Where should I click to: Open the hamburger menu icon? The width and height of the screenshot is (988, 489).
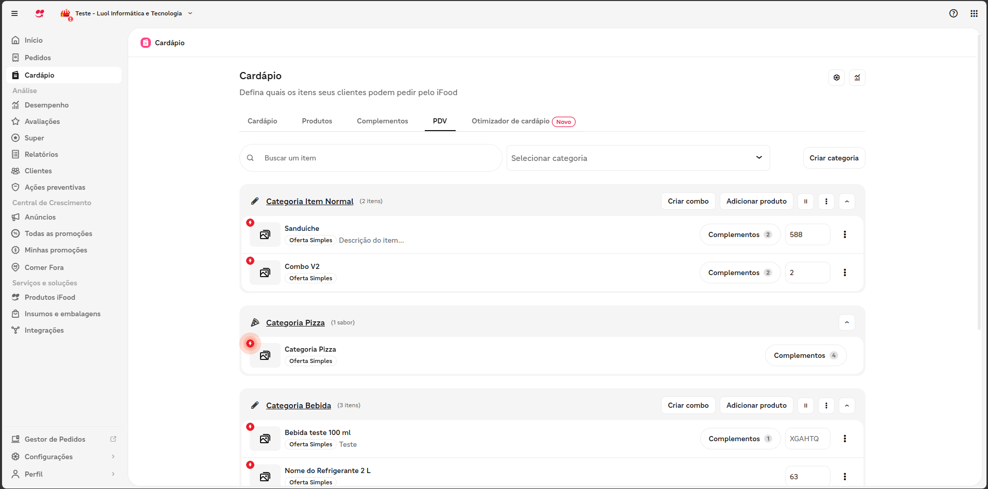point(14,13)
